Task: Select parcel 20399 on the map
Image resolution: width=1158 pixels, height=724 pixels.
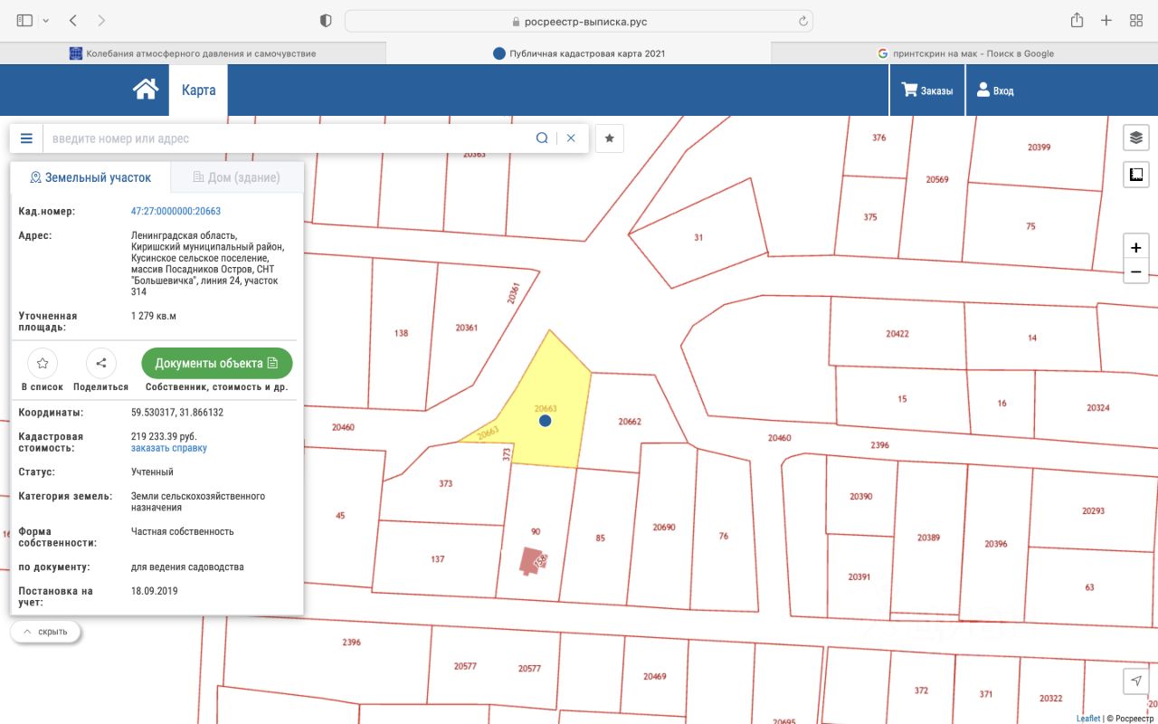Action: tap(1039, 147)
